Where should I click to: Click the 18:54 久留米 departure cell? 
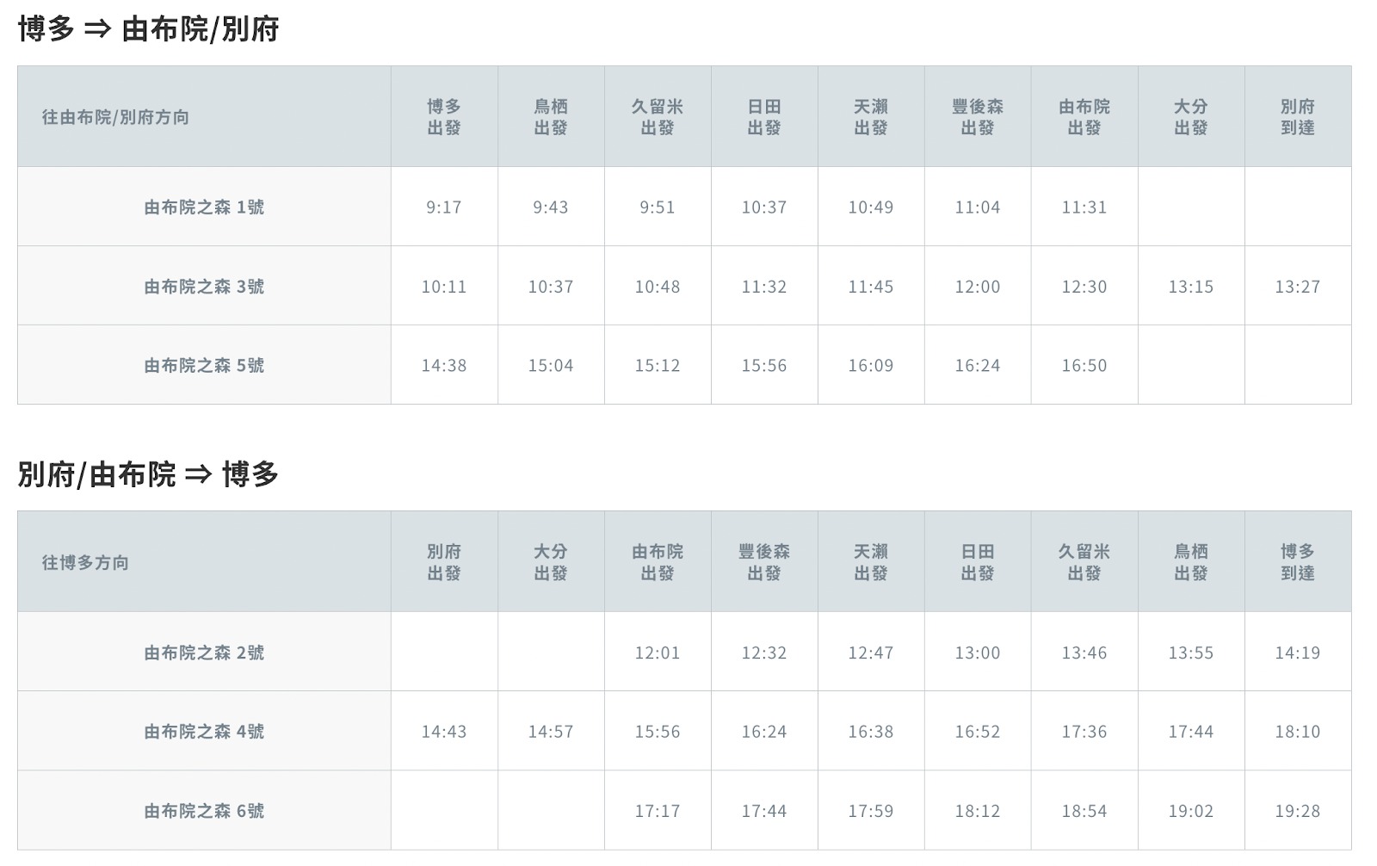point(1084,811)
